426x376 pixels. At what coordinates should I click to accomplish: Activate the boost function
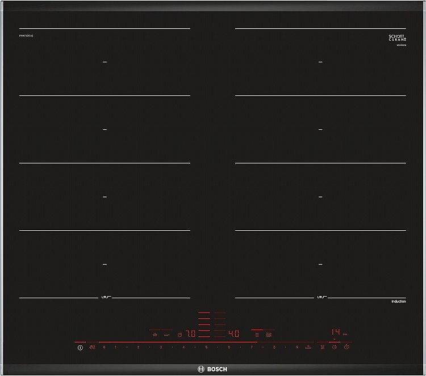pyautogui.click(x=308, y=347)
